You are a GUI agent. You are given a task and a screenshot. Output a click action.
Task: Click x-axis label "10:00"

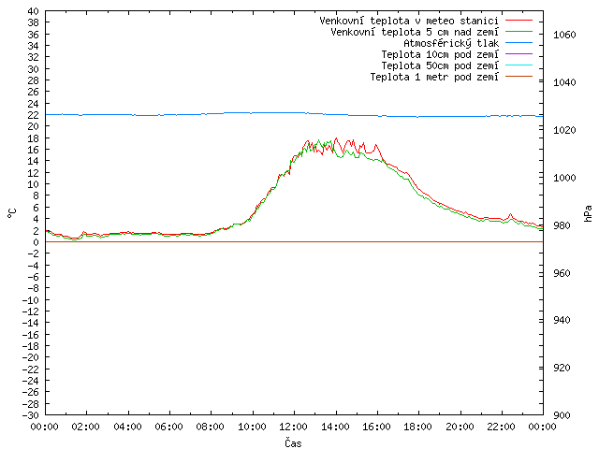(252, 427)
